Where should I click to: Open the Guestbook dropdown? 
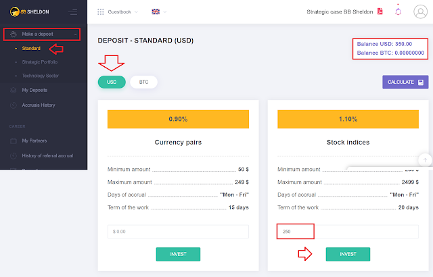tap(122, 12)
